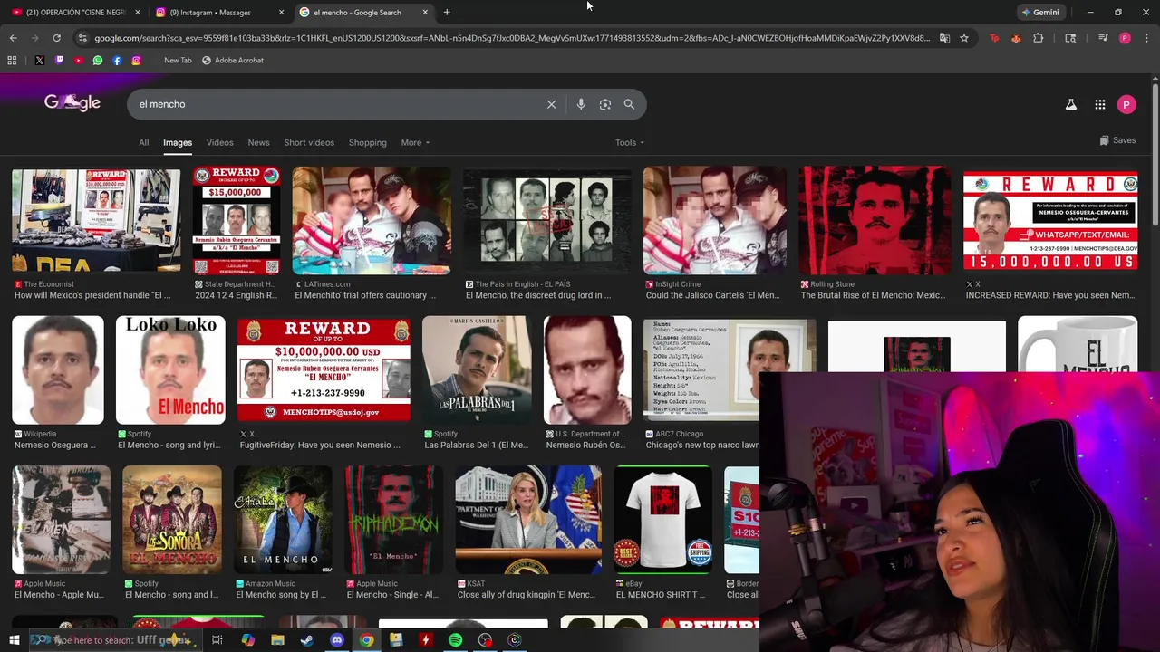Viewport: 1160px width, 652px height.
Task: Open the Adobe Acrobat bookmark
Action: pos(233,61)
